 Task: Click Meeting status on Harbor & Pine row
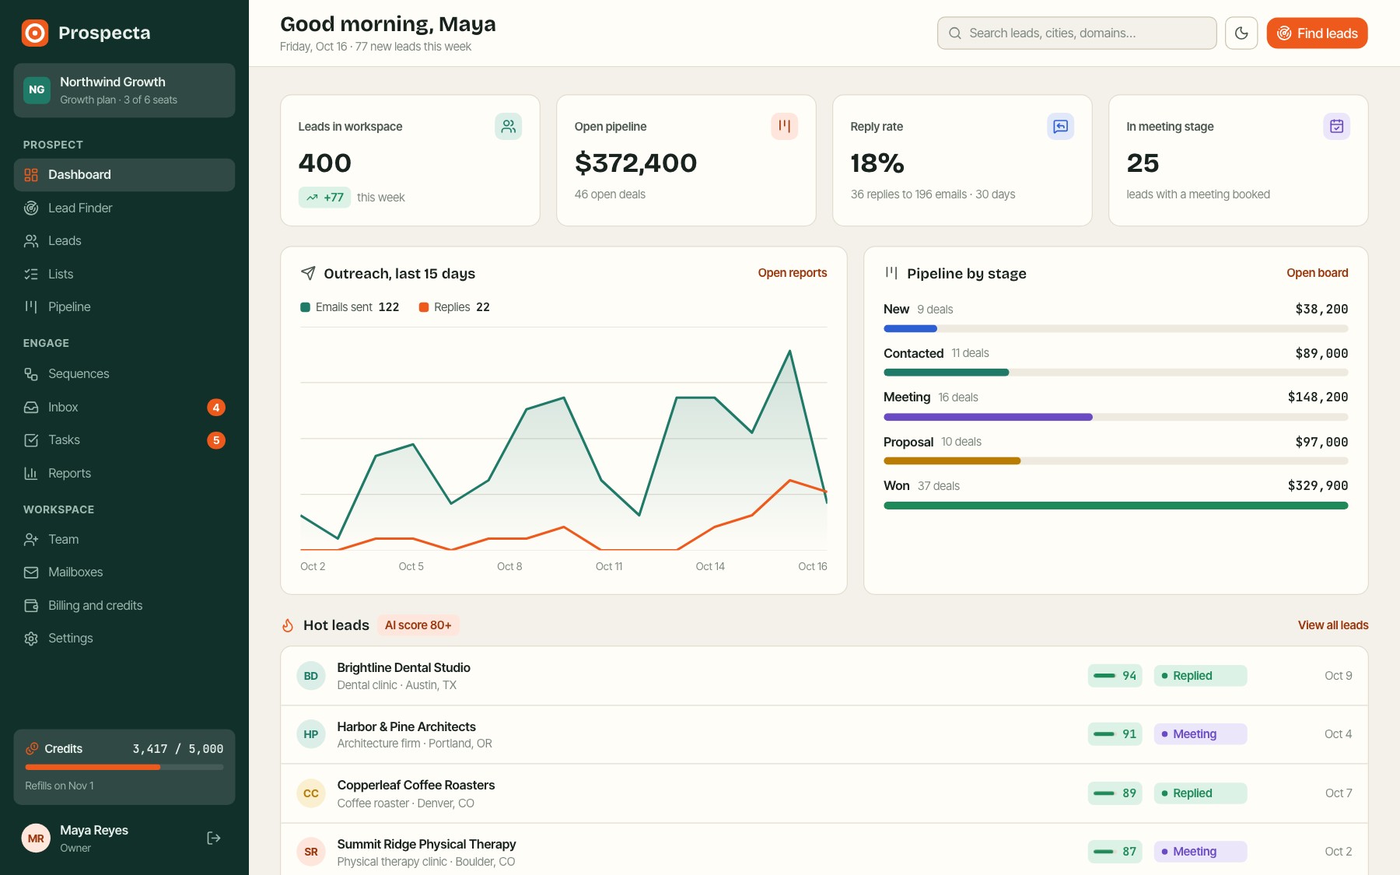1200,734
